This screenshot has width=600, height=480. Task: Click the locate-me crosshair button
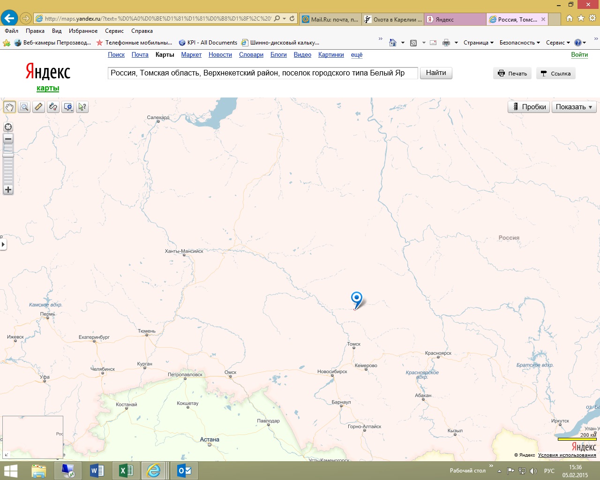click(x=8, y=127)
